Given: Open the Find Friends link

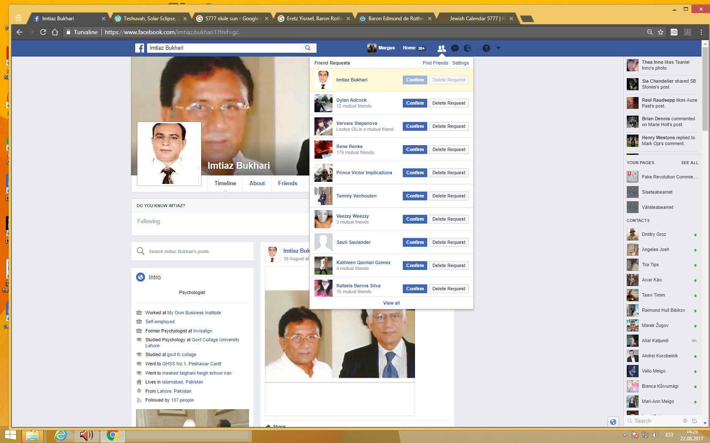Looking at the screenshot, I should [435, 63].
